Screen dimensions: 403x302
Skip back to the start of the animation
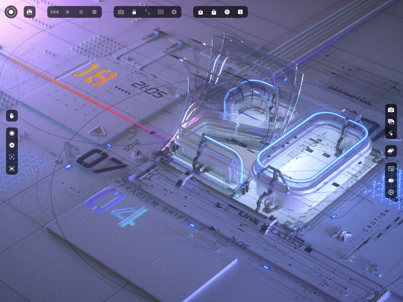click(x=54, y=12)
